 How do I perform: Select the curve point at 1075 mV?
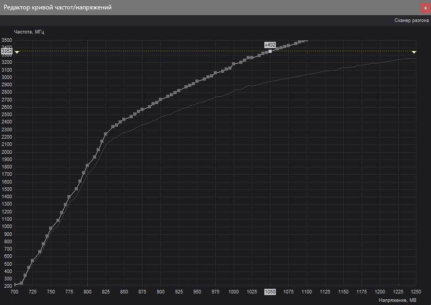[x=288, y=46]
